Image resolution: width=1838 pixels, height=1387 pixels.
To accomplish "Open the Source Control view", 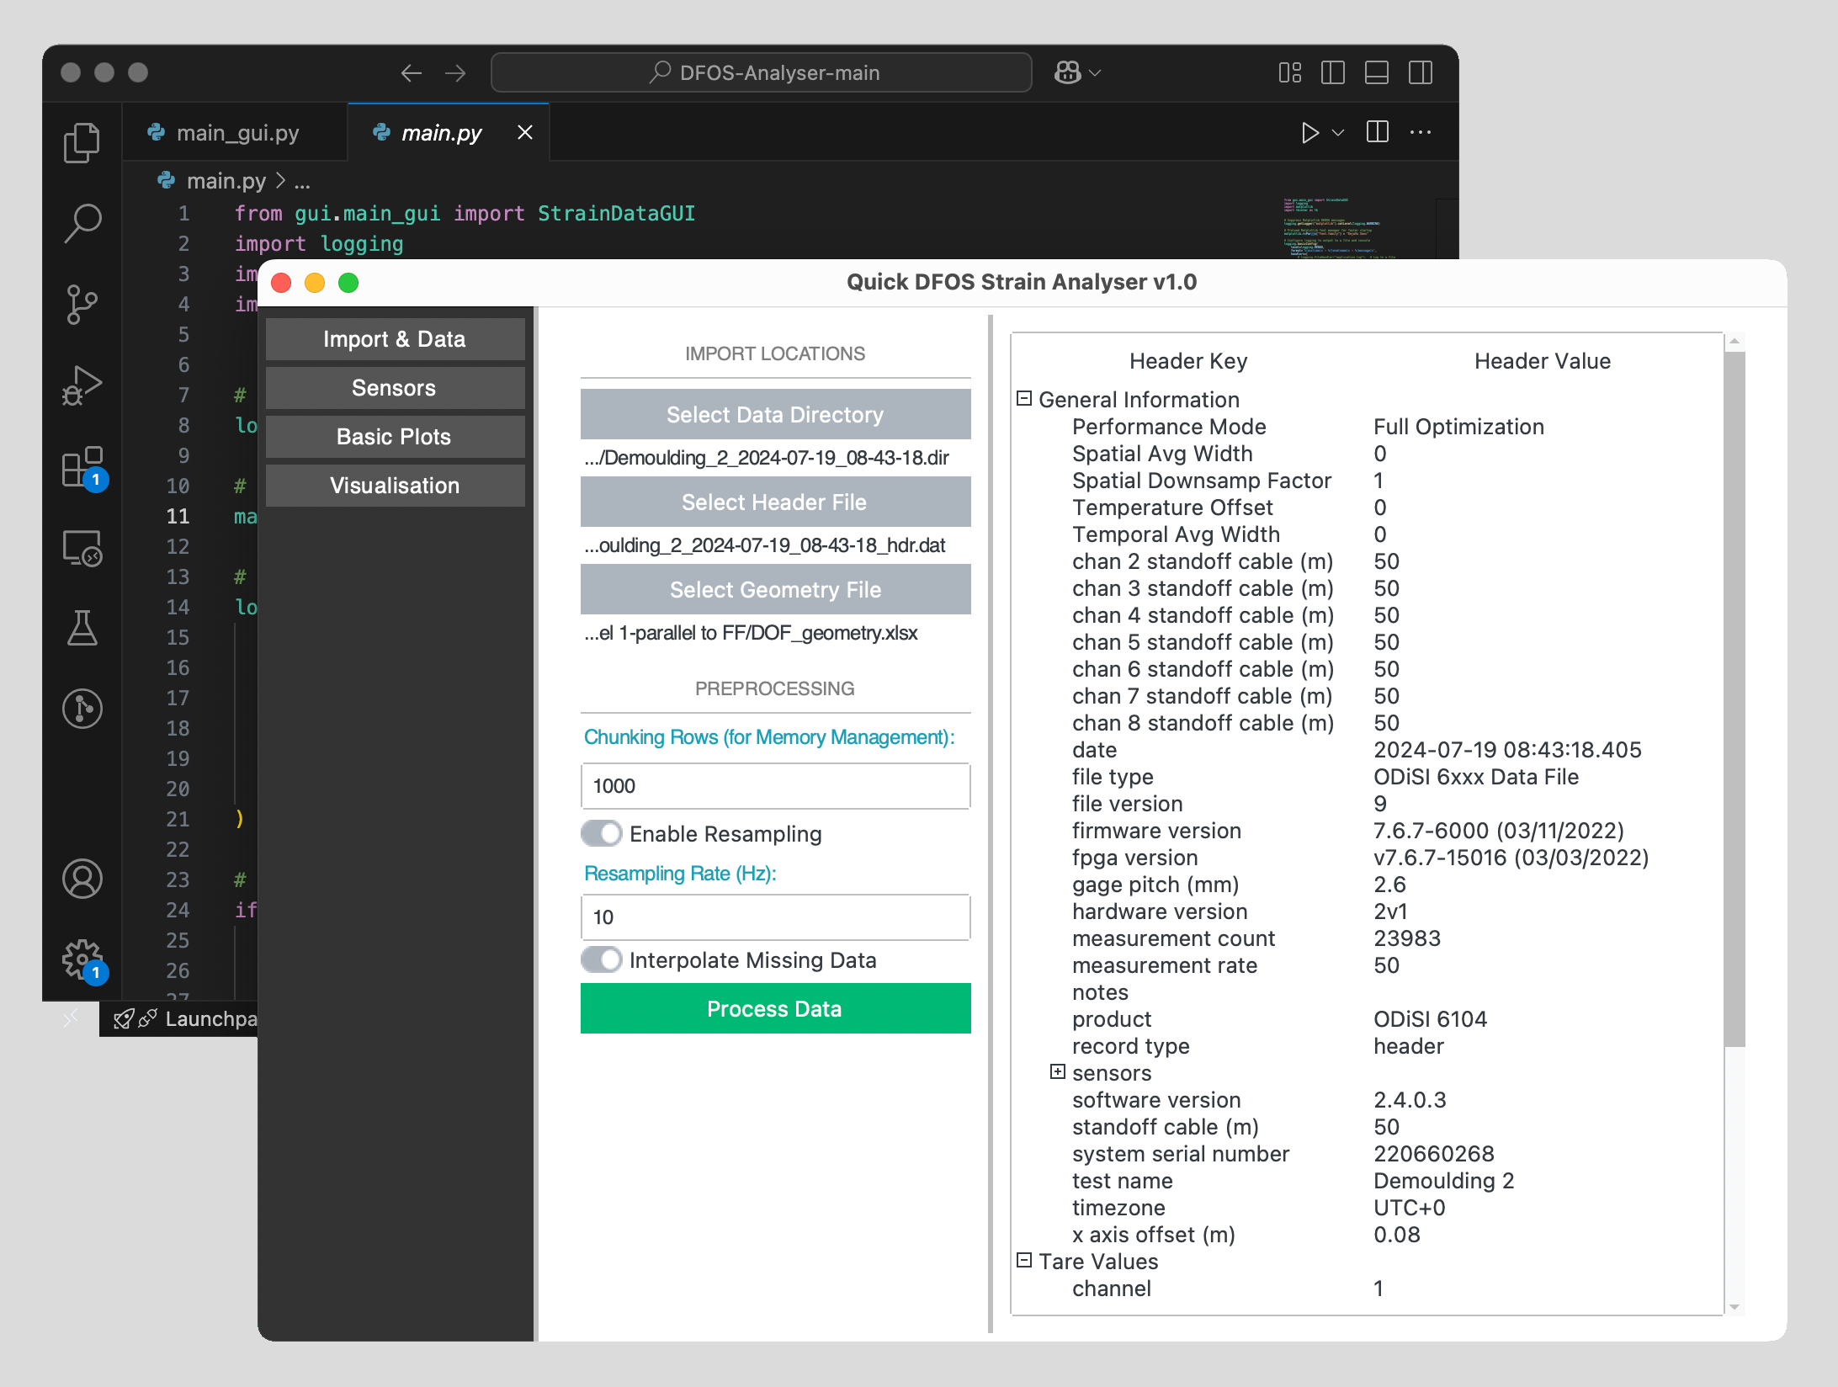I will [x=82, y=304].
